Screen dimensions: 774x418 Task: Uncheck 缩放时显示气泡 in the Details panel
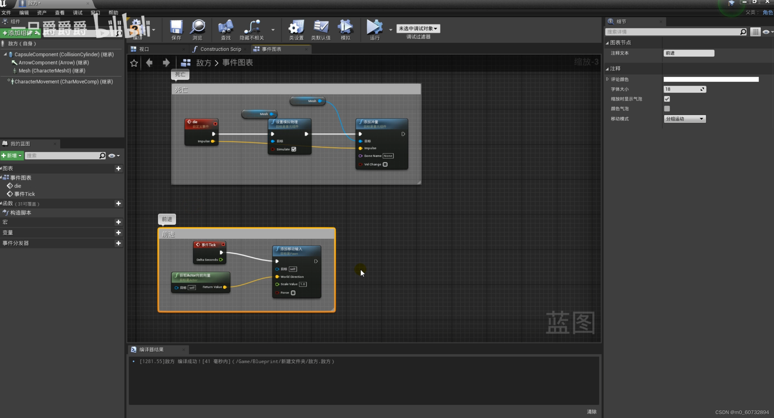(667, 99)
